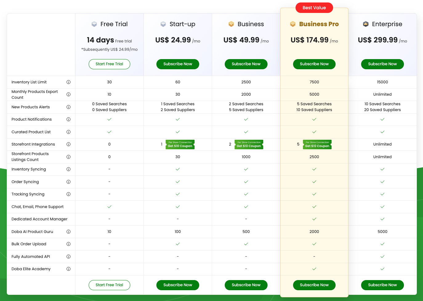Image resolution: width=423 pixels, height=301 pixels.
Task: Click the red Best Value badge
Action: tap(314, 8)
